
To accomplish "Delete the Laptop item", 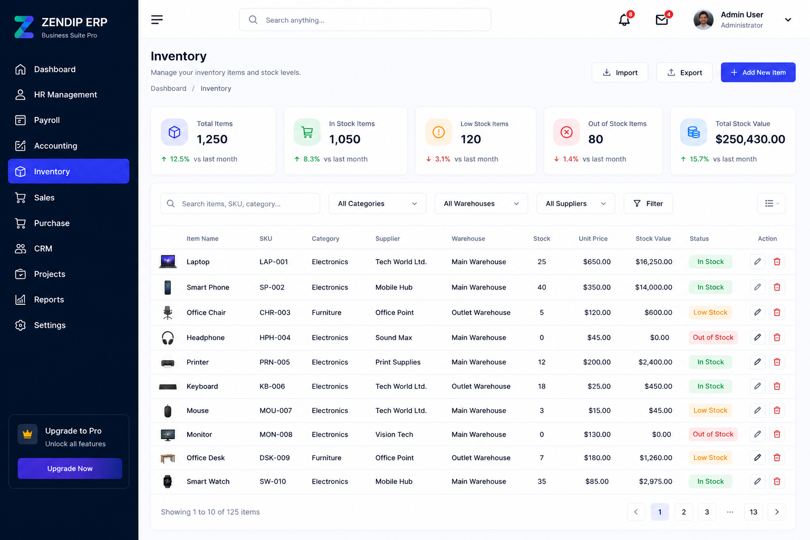I will pyautogui.click(x=777, y=262).
